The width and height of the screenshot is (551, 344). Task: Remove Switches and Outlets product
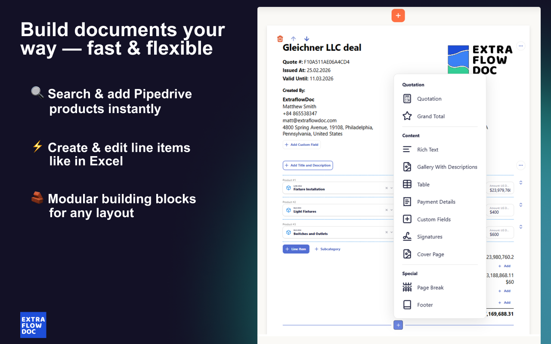(386, 233)
